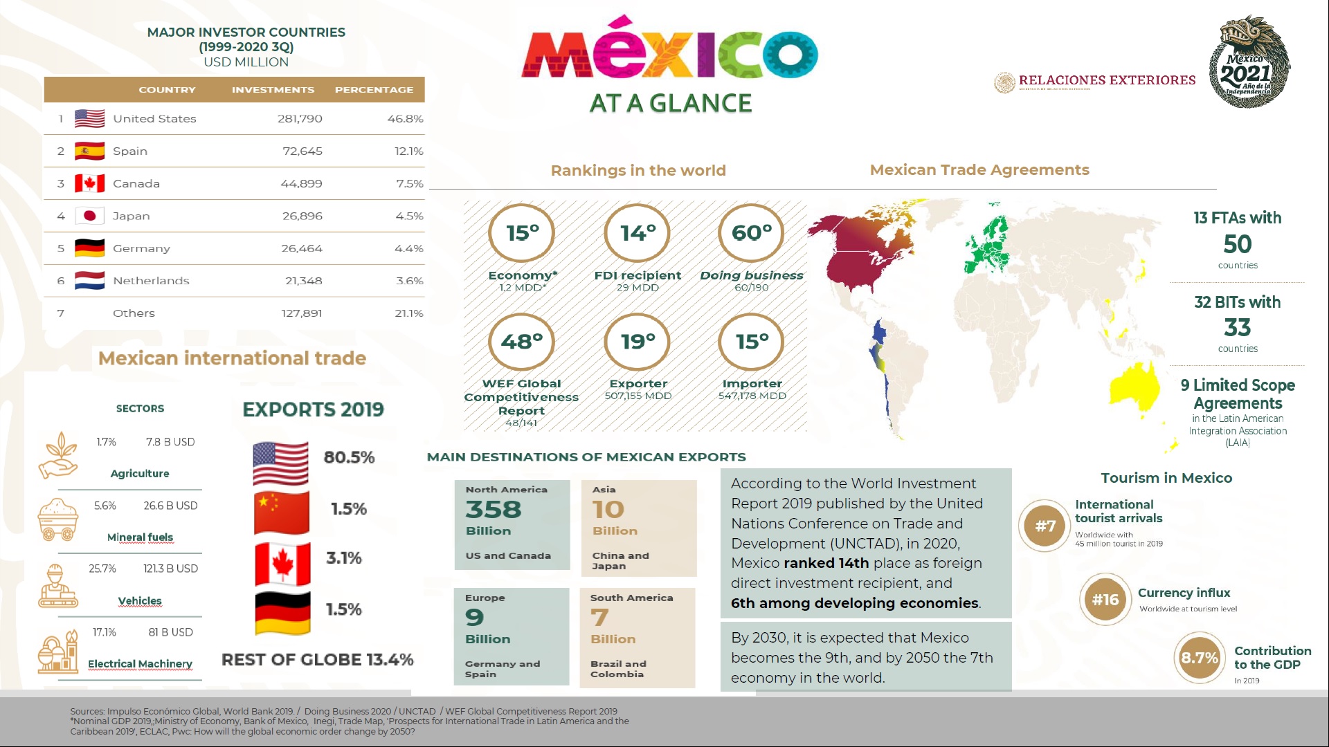This screenshot has height=747, width=1329.
Task: Click the Sources footnote text
Action: [350, 721]
